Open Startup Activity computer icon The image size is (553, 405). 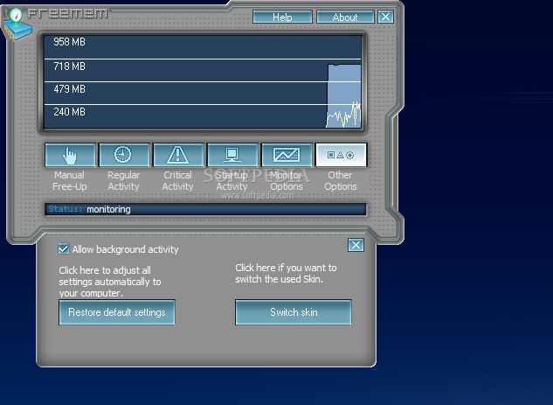point(232,155)
